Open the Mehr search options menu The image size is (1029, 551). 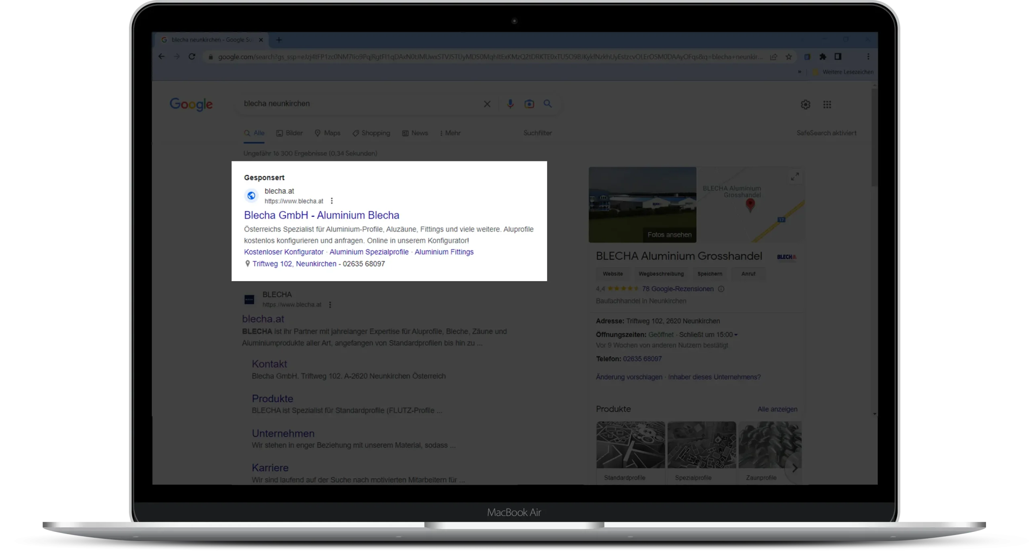[450, 133]
